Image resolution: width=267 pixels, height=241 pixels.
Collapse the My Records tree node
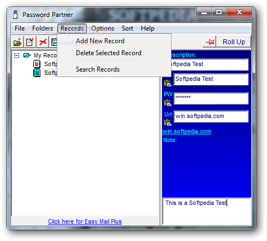pos(16,55)
